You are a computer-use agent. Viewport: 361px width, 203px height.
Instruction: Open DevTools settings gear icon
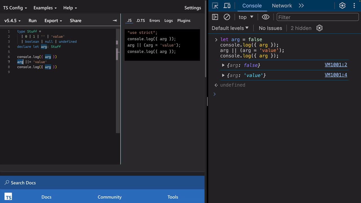[x=342, y=6]
